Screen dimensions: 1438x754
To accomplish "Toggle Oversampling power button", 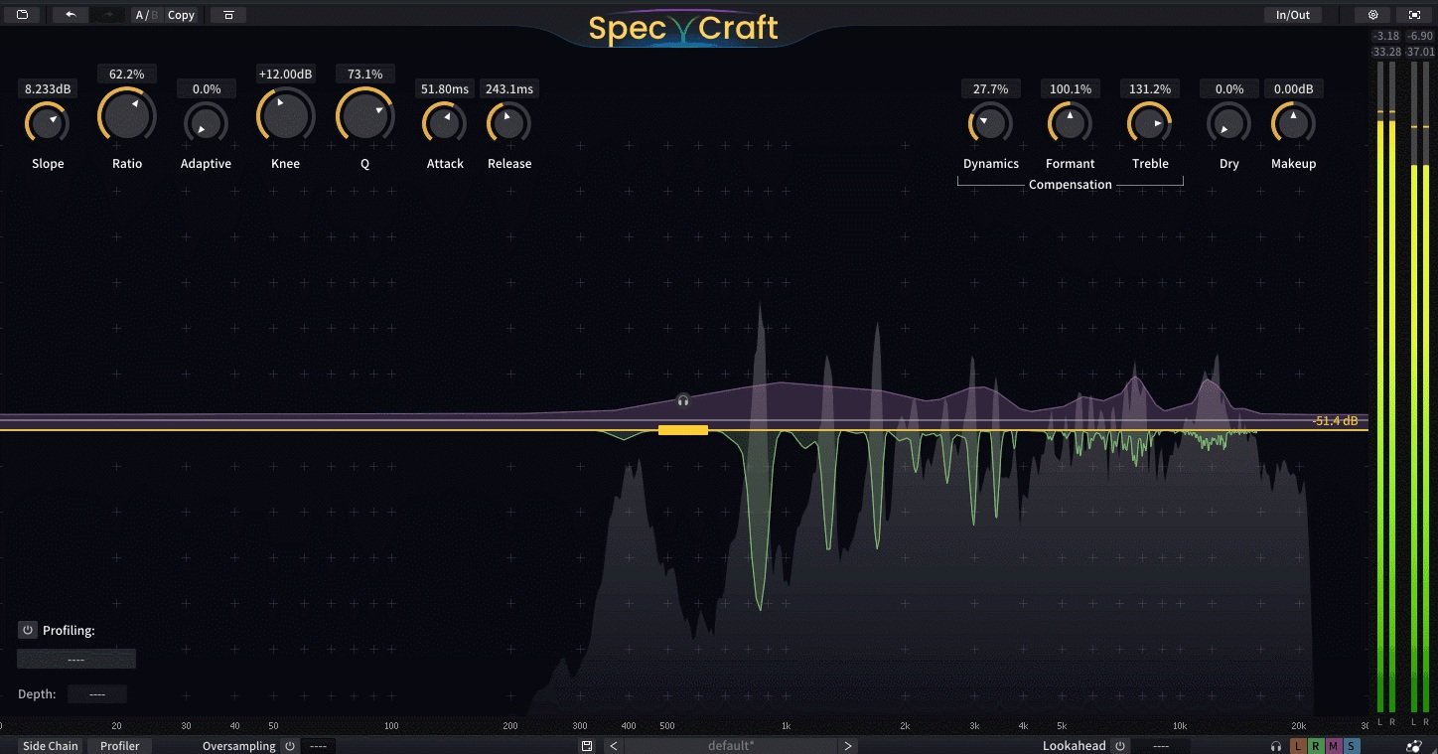I will tap(290, 746).
